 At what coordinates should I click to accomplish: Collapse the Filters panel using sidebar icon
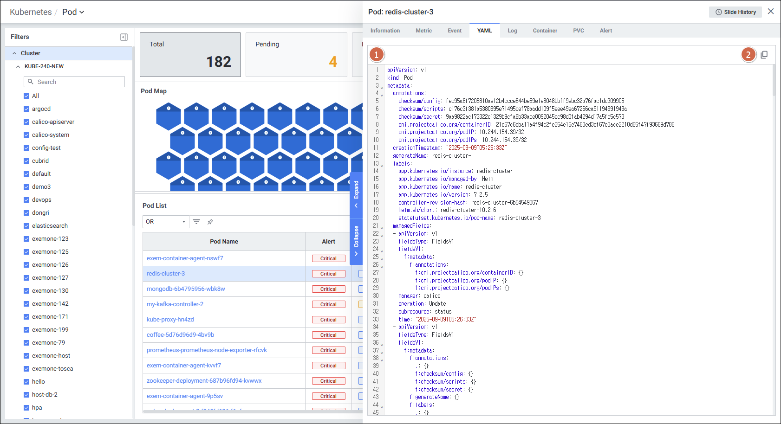124,37
